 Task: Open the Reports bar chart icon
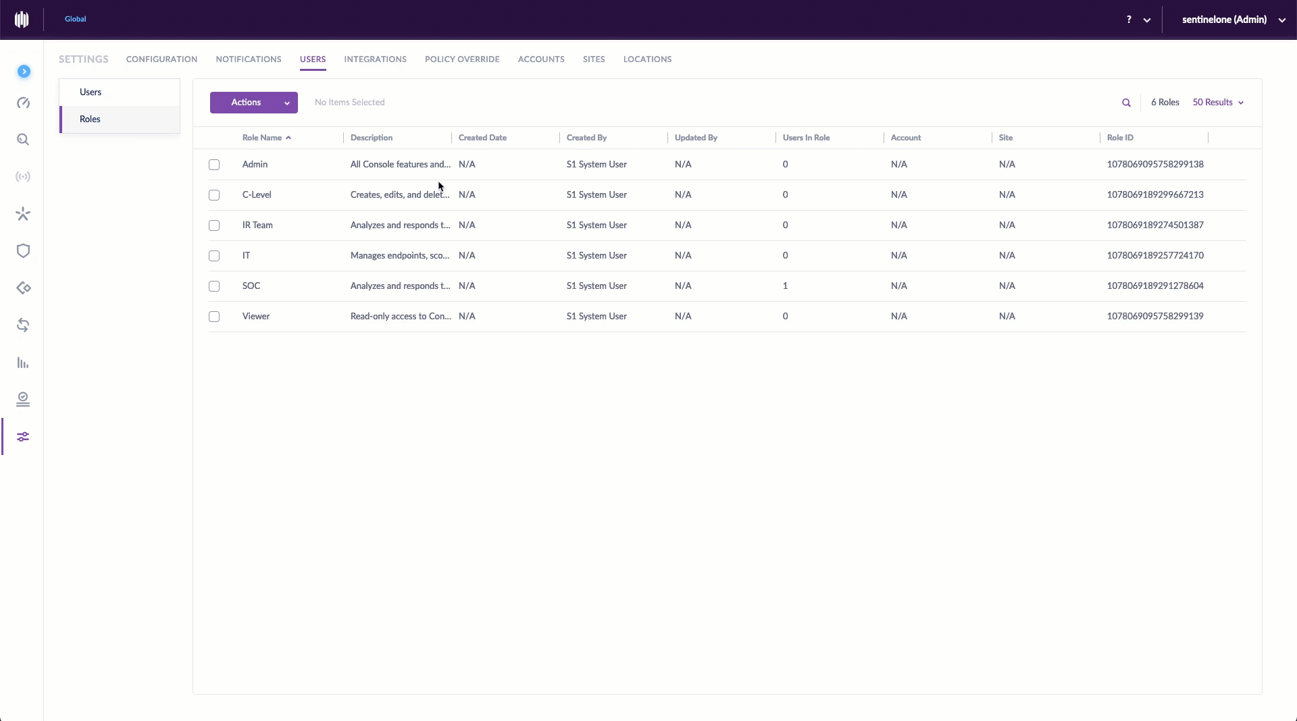(x=23, y=363)
